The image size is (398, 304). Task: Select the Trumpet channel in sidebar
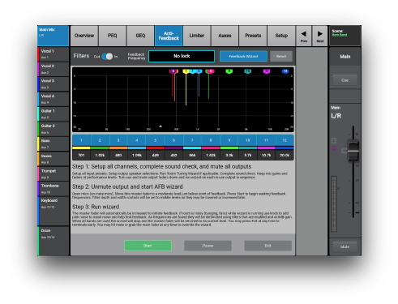53,173
